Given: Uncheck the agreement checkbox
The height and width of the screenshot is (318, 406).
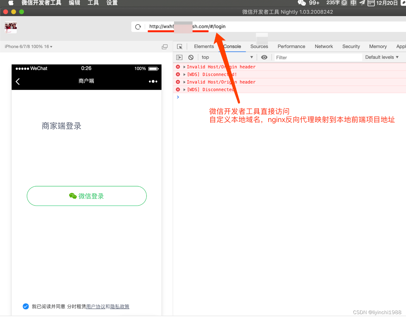Looking at the screenshot, I should click(26, 306).
